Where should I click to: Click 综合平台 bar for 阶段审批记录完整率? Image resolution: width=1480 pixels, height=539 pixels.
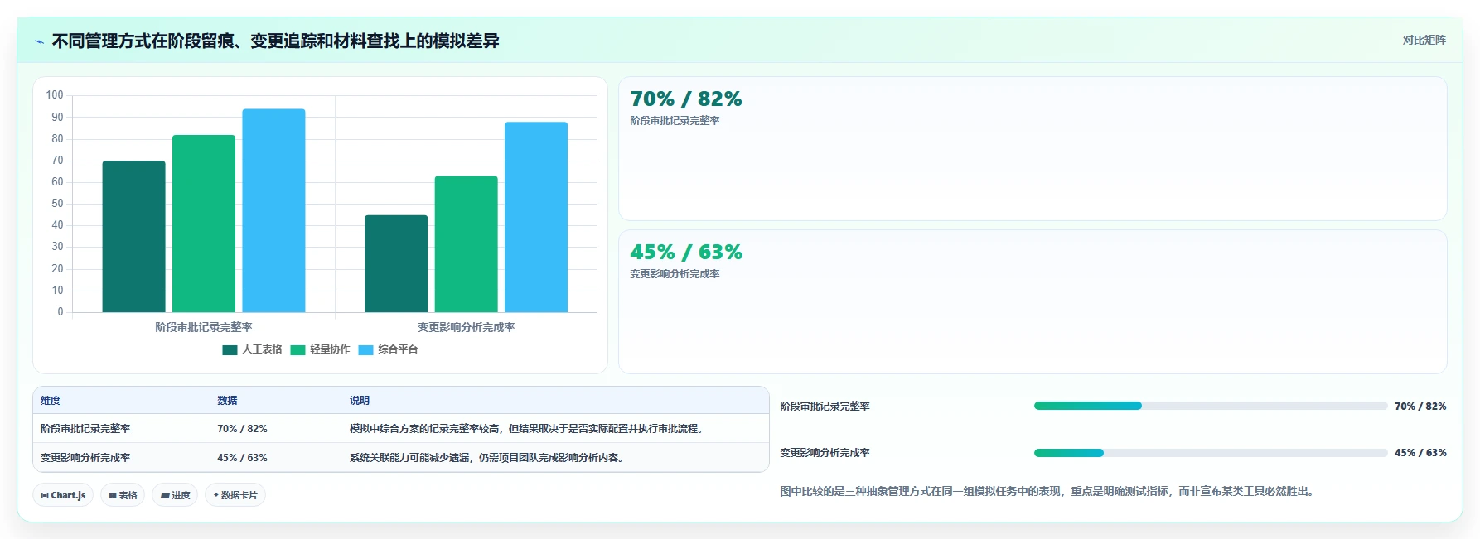tap(273, 210)
